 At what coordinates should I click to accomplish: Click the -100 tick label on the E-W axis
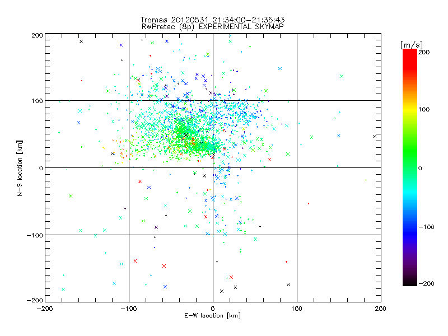point(129,309)
